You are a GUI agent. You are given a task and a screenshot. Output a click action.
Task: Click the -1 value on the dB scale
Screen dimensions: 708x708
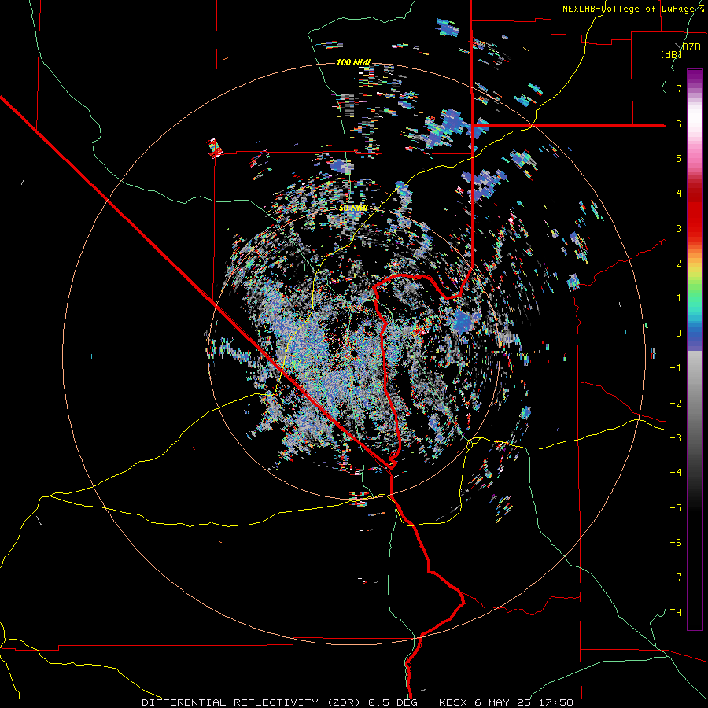pos(676,368)
